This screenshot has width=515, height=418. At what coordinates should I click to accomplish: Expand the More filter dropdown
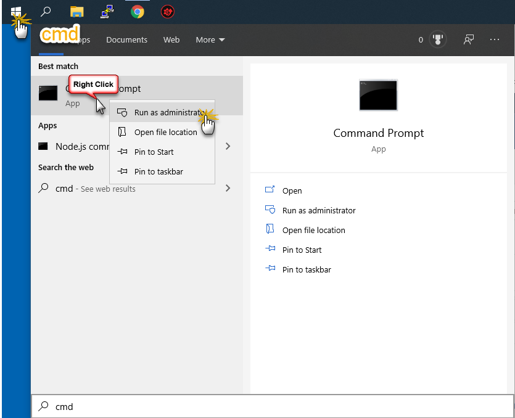(x=210, y=39)
